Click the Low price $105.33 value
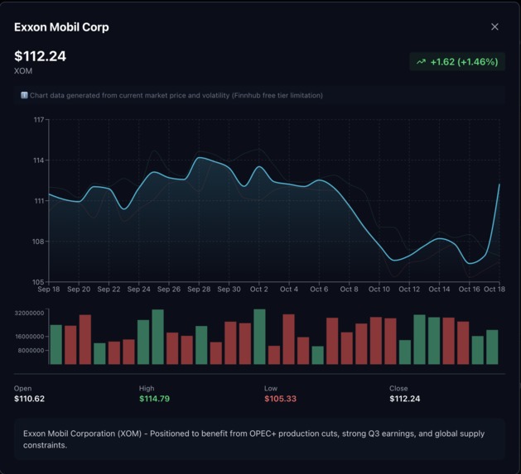521x474 pixels. (280, 399)
